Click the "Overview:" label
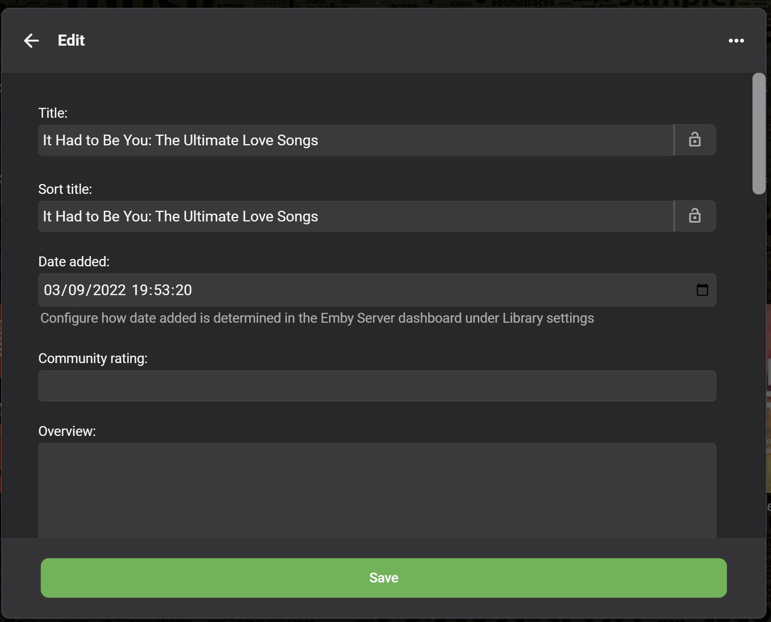Image resolution: width=771 pixels, height=622 pixels. pos(67,431)
